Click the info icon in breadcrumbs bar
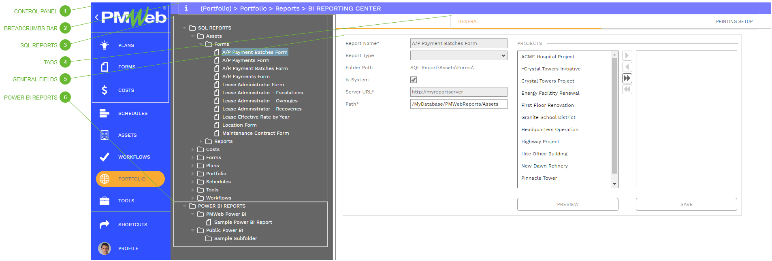This screenshot has height=261, width=772. tap(186, 8)
